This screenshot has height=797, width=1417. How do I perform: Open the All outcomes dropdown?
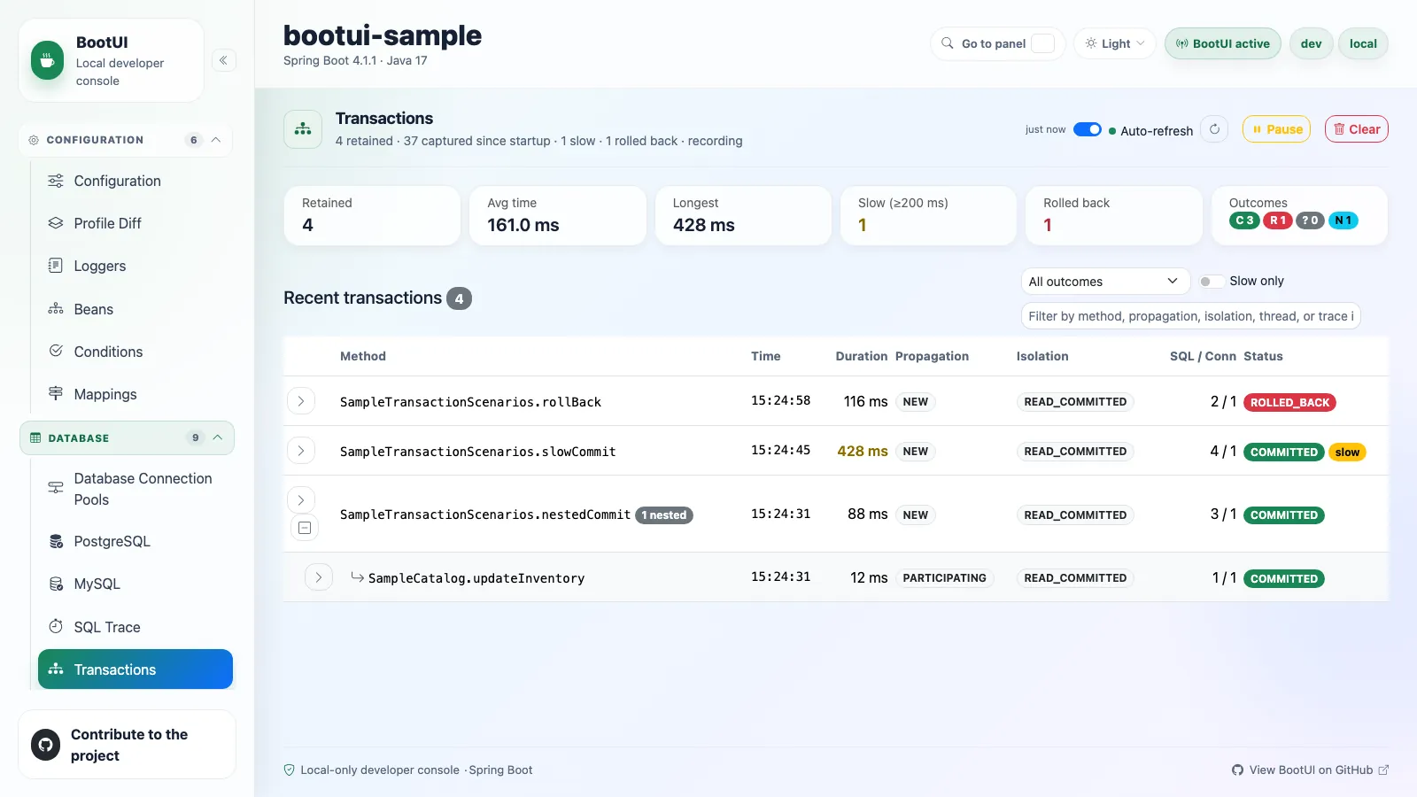pos(1105,282)
